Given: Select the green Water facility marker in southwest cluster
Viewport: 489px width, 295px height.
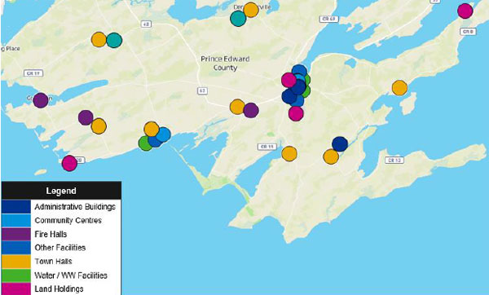Looking at the screenshot, I should [144, 143].
